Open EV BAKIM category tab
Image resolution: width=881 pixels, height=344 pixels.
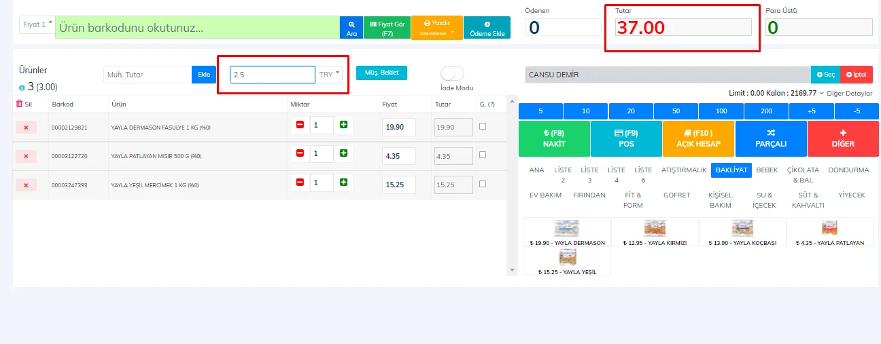pyautogui.click(x=545, y=195)
